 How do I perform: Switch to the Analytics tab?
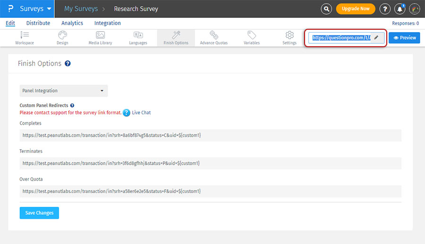pyautogui.click(x=72, y=23)
